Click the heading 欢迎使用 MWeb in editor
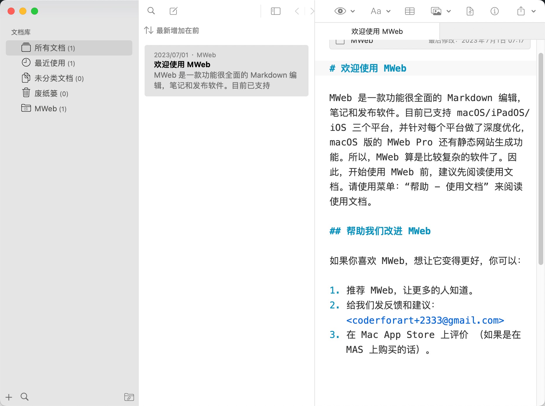The height and width of the screenshot is (406, 545). click(x=368, y=68)
